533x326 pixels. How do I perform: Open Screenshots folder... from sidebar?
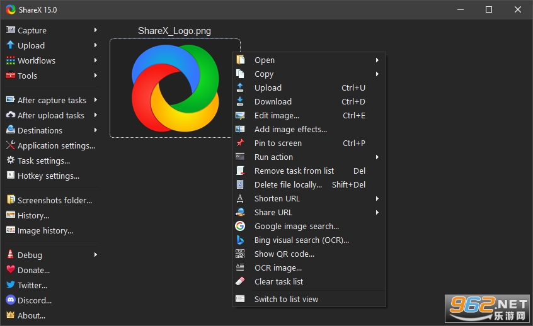pyautogui.click(x=51, y=200)
